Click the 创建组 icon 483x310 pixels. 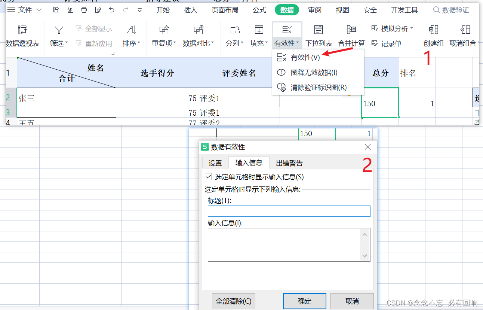point(434,30)
